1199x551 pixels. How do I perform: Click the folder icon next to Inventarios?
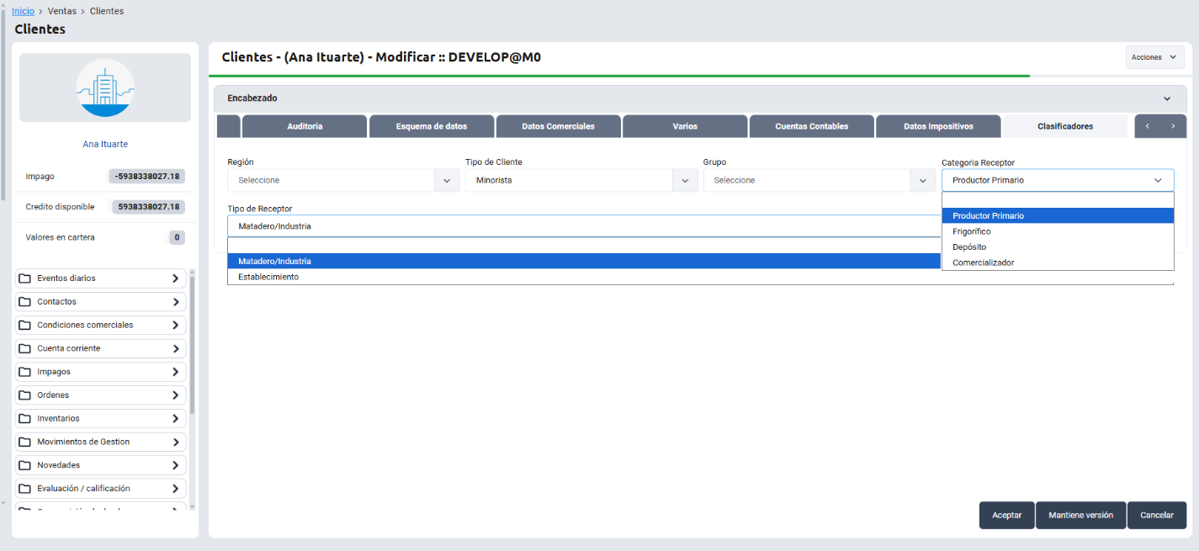click(25, 418)
